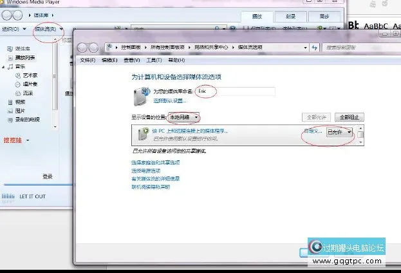The width and height of the screenshot is (401, 273).
Task: Click the Back button in Windows Media Player
Action: (6, 15)
